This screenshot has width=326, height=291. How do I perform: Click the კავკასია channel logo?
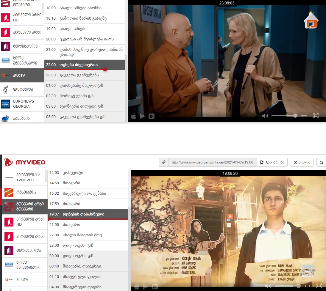(6, 118)
